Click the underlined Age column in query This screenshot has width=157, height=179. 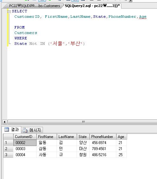pyautogui.click(x=143, y=17)
